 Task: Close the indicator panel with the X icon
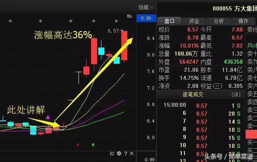132,154
